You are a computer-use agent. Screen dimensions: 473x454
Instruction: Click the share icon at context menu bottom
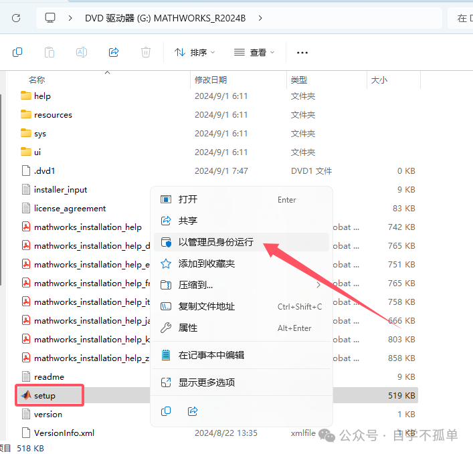pos(193,411)
